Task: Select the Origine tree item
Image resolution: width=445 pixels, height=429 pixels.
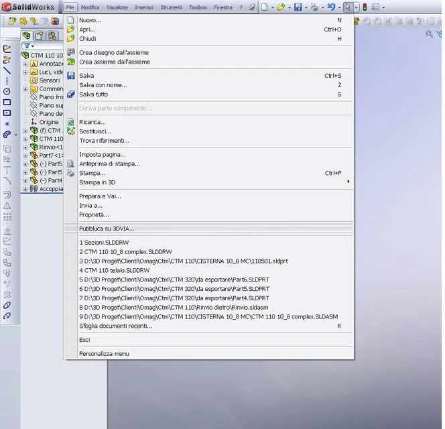Action: coord(45,122)
